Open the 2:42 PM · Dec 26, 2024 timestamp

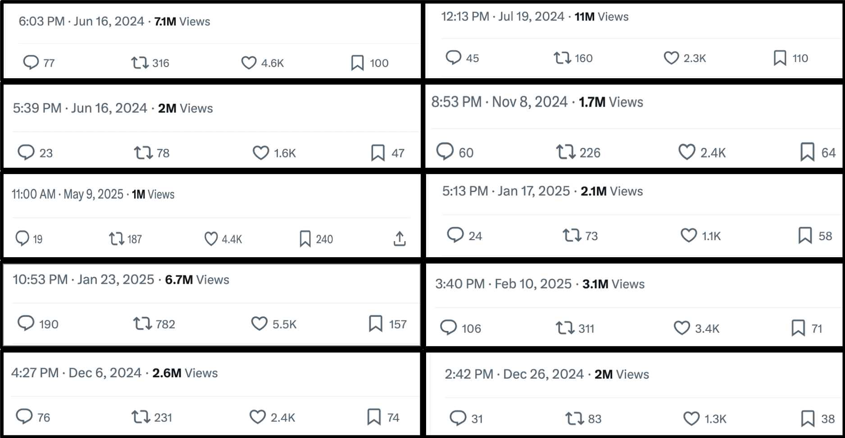point(514,374)
